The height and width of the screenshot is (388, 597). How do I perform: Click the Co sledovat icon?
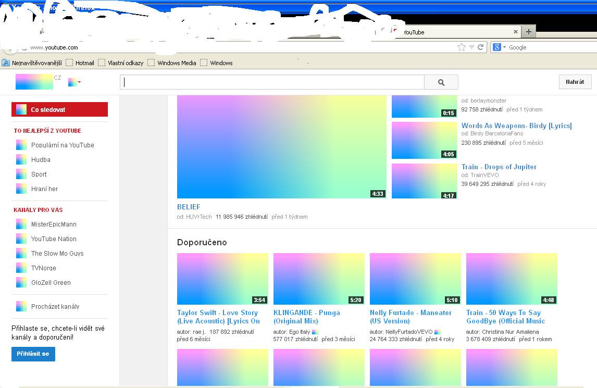[21, 109]
